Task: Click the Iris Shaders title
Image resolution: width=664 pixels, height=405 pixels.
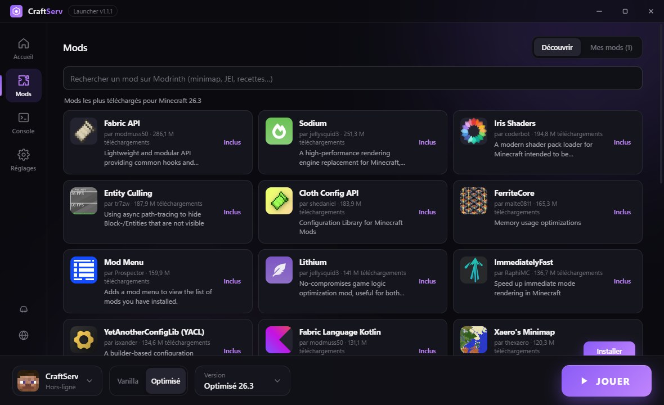Action: coord(515,123)
